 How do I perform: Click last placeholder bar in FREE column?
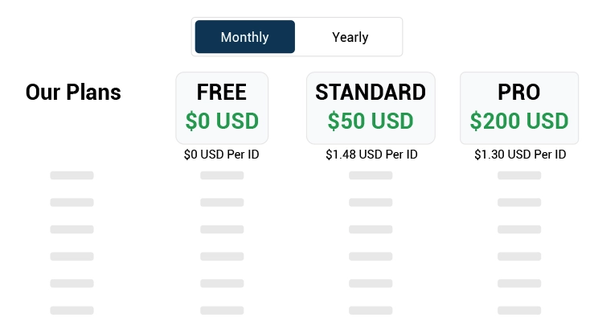coord(222,310)
